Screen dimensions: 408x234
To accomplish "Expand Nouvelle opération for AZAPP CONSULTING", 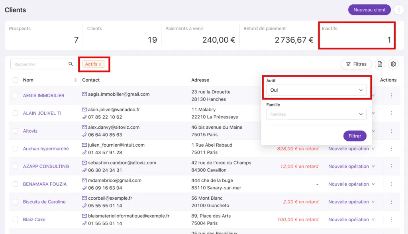I will pos(351,166).
